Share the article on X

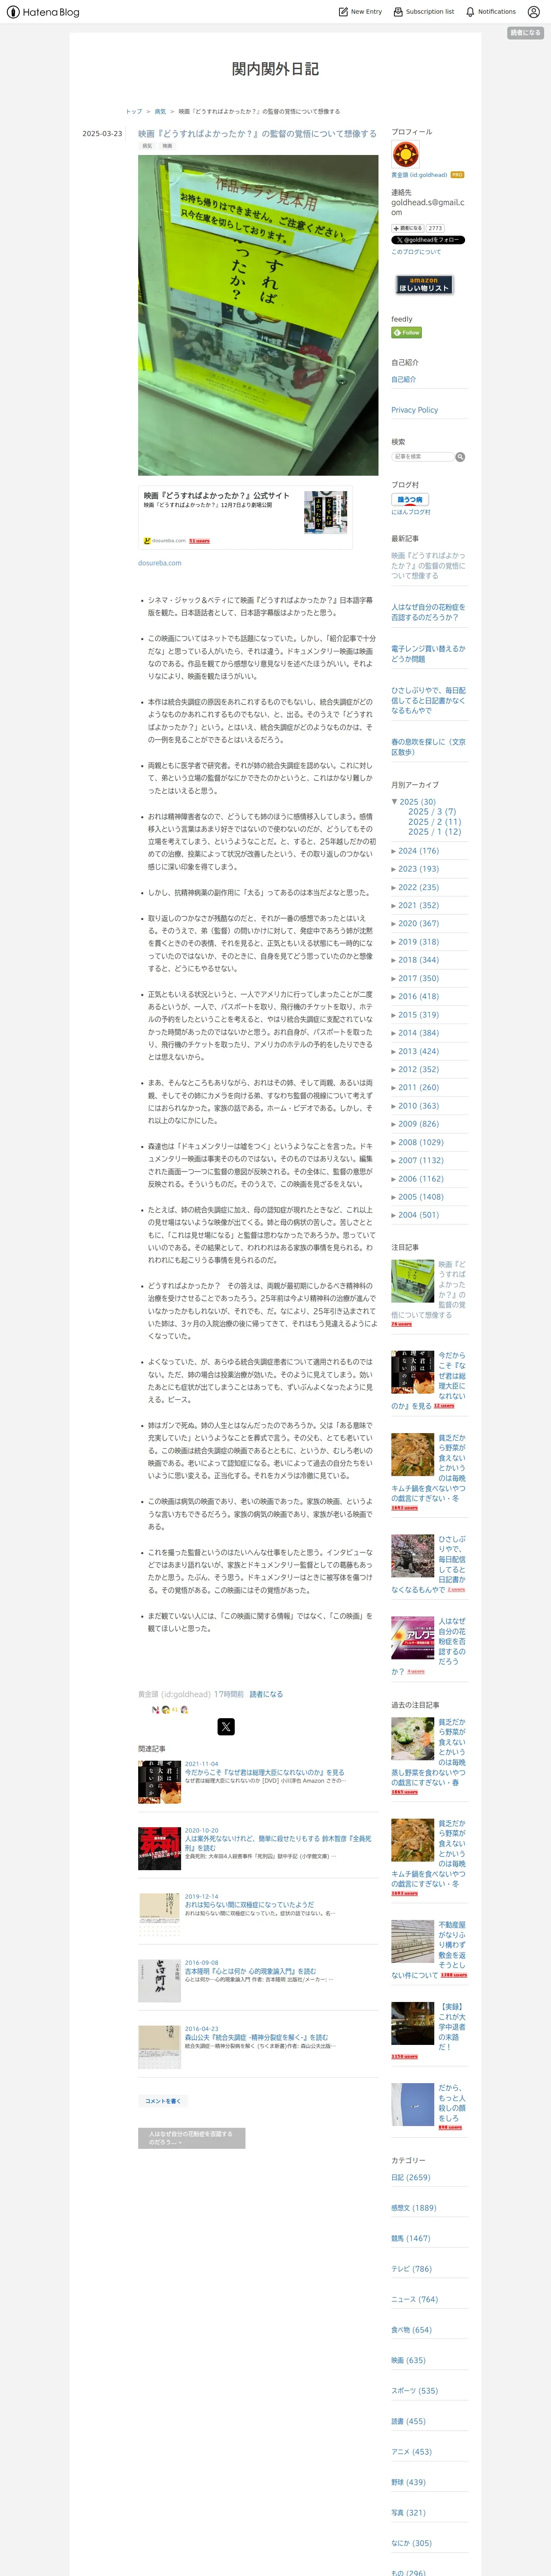click(x=226, y=1727)
